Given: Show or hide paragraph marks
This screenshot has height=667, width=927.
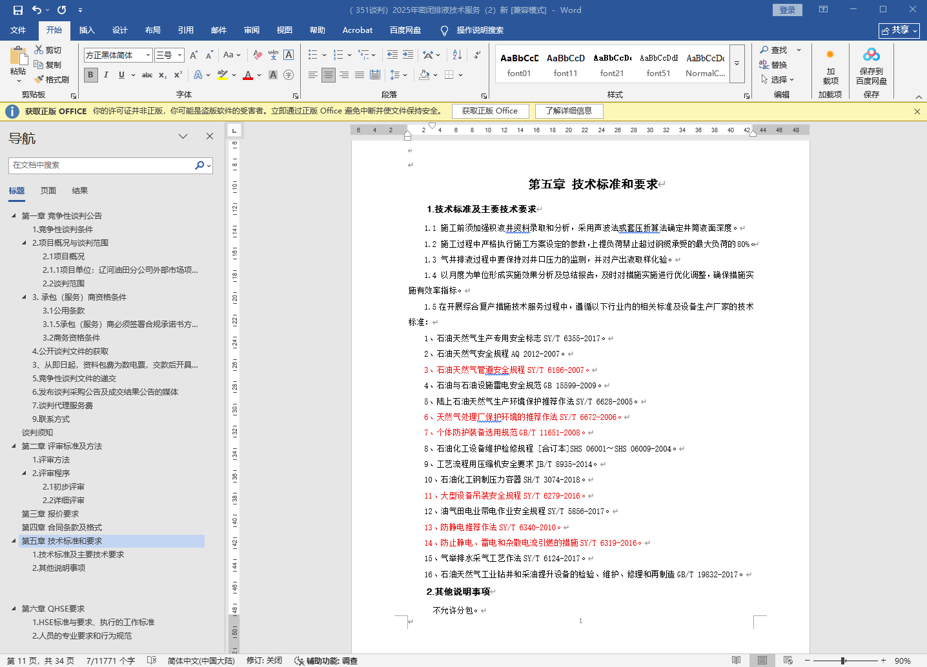Looking at the screenshot, I should [x=477, y=55].
